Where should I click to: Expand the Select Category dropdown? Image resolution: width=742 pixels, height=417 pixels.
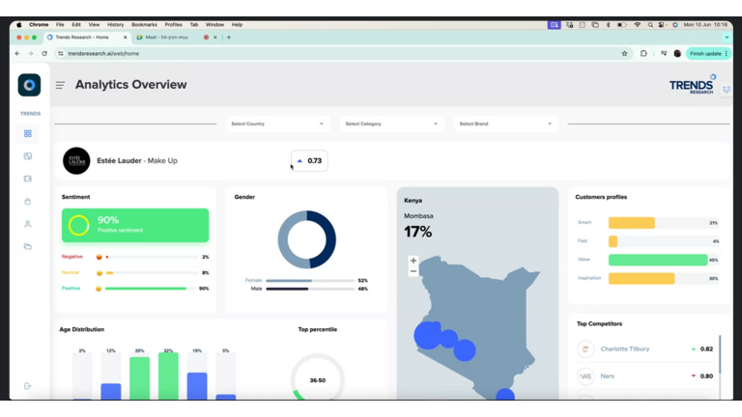(391, 124)
